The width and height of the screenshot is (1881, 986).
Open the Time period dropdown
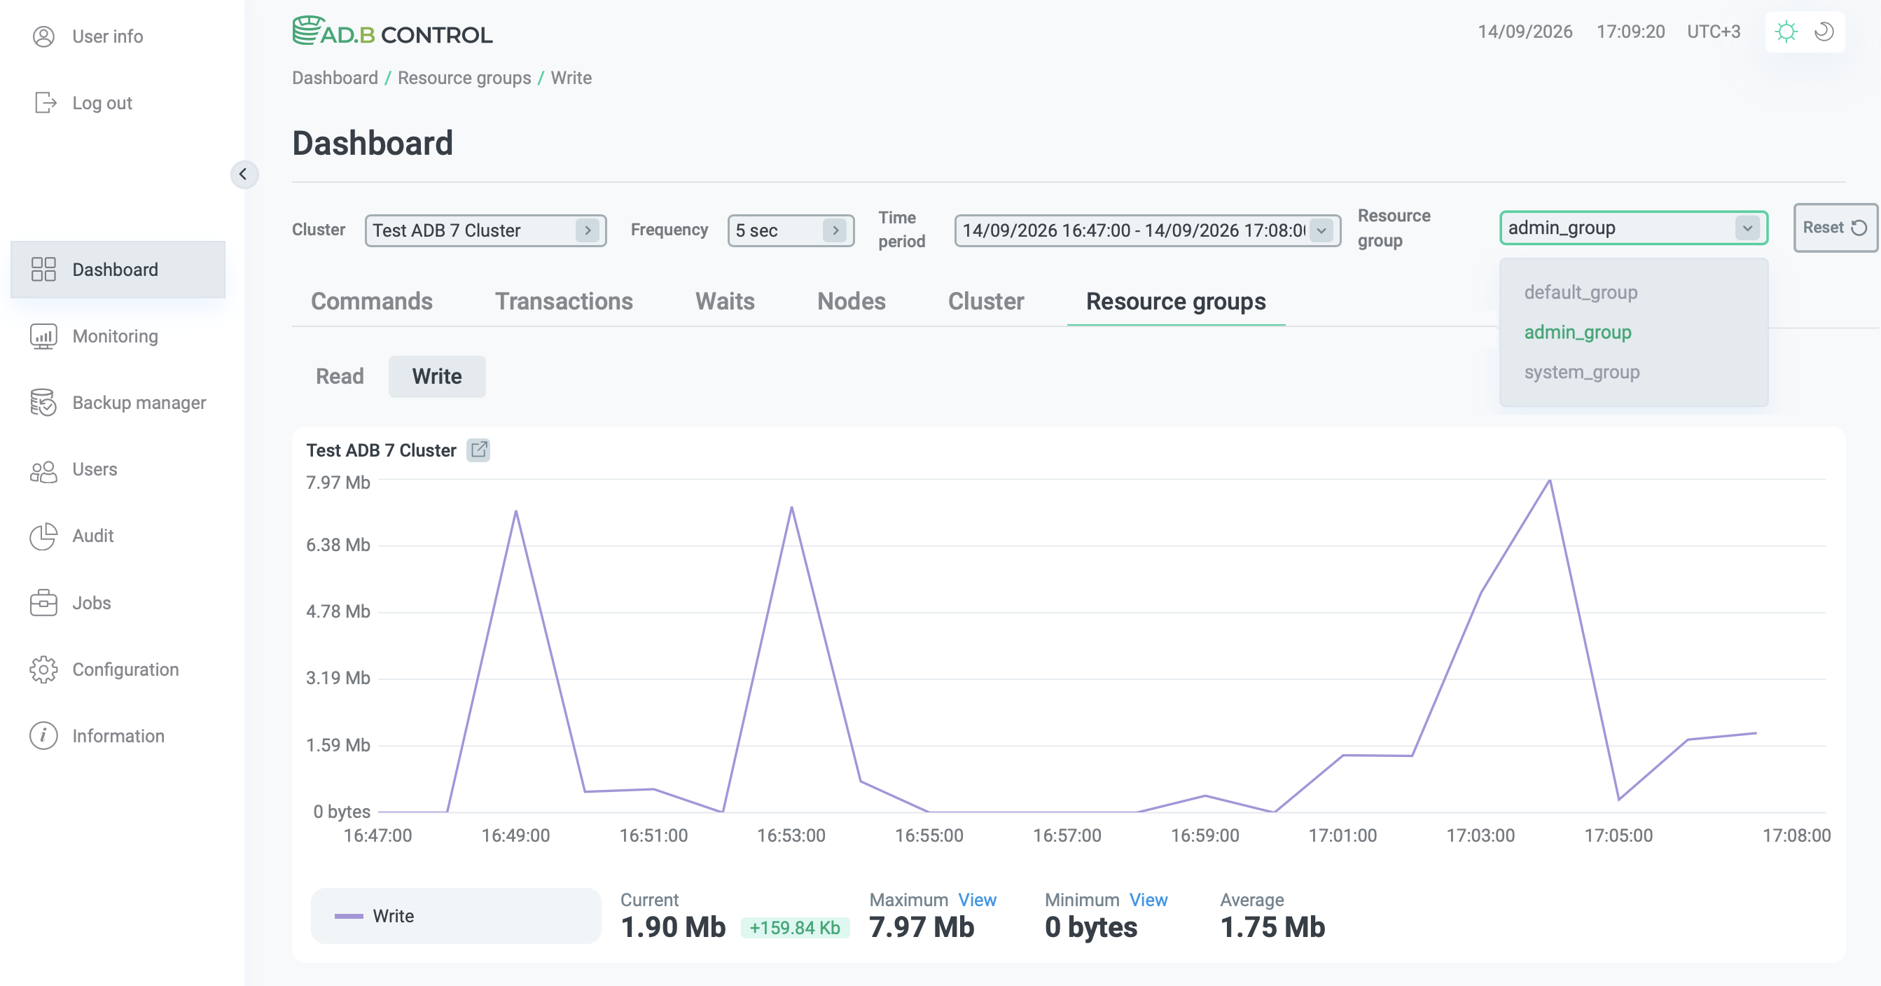coord(1147,230)
